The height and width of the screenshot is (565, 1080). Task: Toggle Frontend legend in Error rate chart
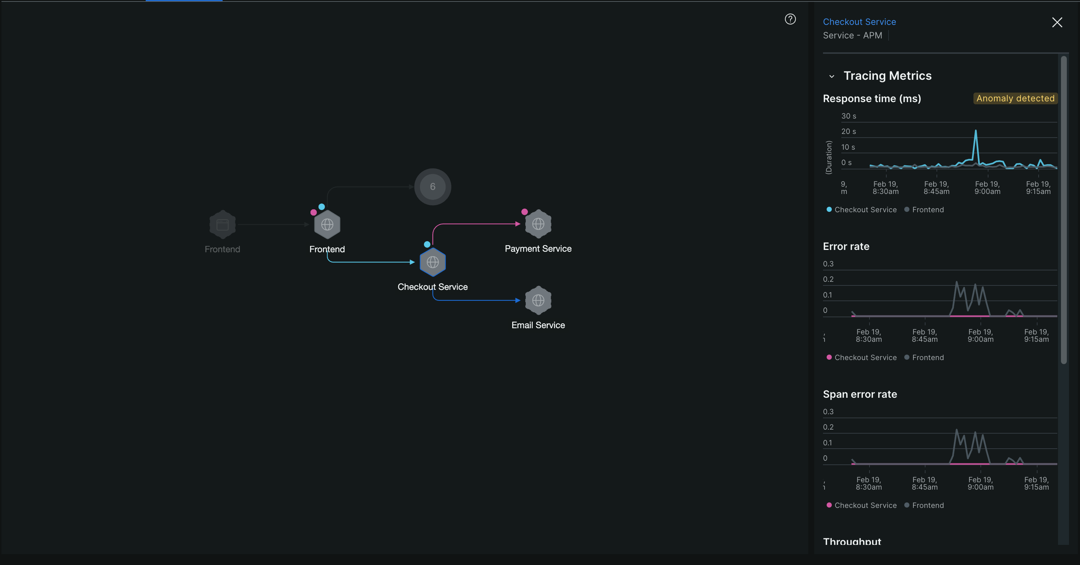pos(924,358)
